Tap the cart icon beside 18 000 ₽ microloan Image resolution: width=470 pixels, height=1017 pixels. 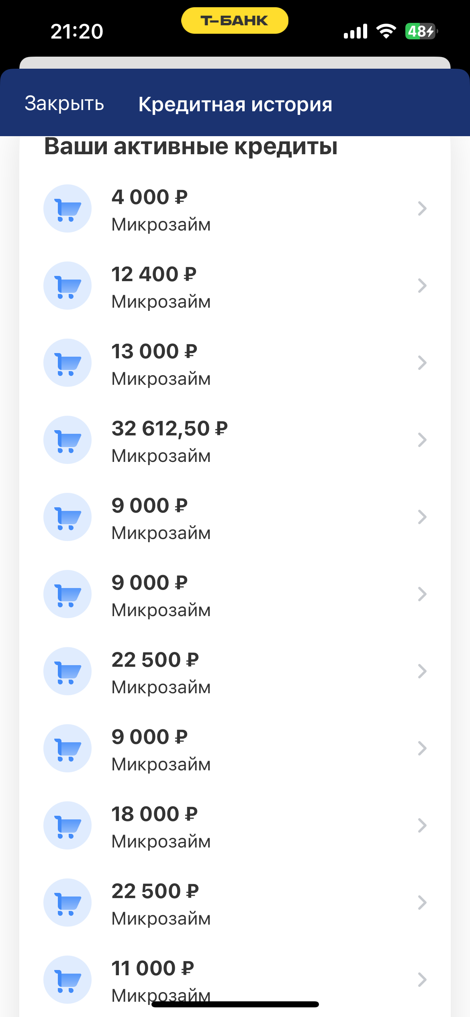(x=67, y=825)
